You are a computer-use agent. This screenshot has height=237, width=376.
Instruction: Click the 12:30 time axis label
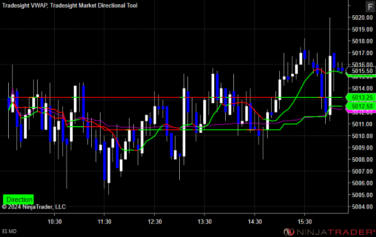pos(155,222)
